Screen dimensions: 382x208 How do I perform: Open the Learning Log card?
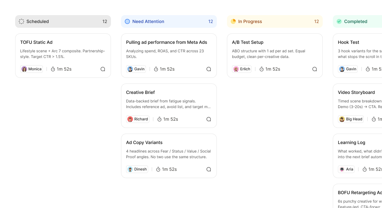(x=357, y=156)
